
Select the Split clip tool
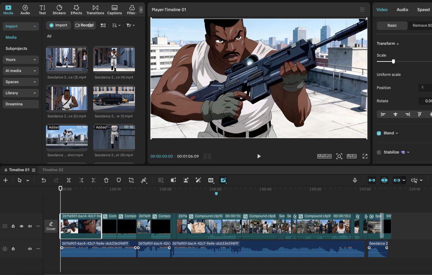click(69, 180)
